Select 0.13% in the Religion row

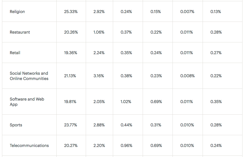[x=216, y=12]
